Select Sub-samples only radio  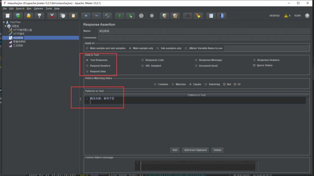pos(158,48)
